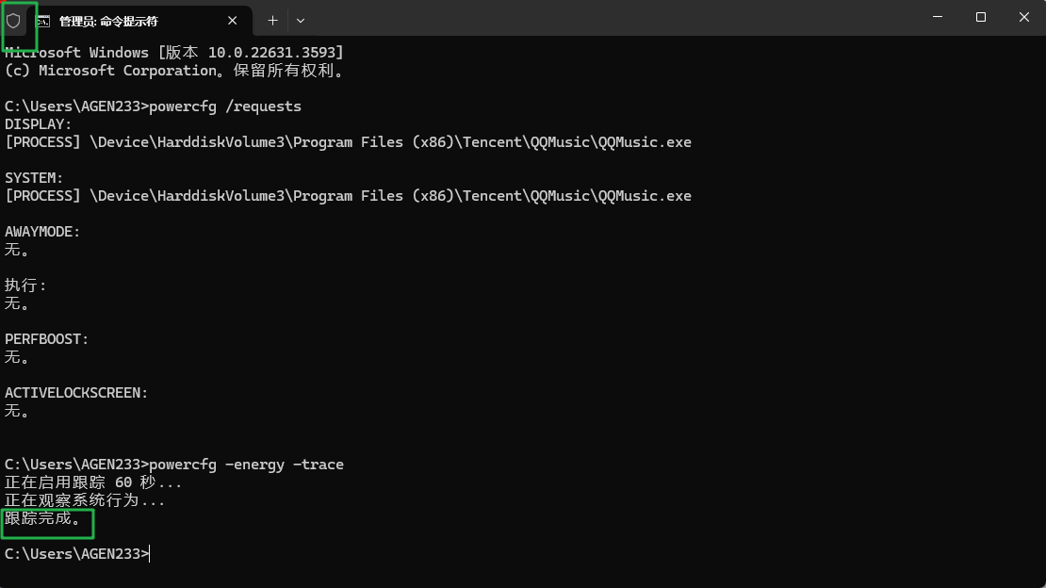Viewport: 1046px width, 588px height.
Task: Click the minimize icon in the title bar
Action: click(936, 17)
